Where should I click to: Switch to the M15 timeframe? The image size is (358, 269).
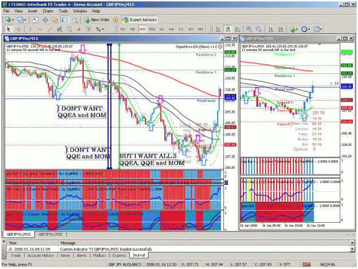coord(142,29)
